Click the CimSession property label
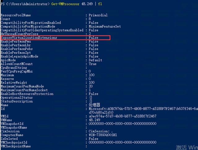Viewport: 198px width, 150px height. [10, 131]
